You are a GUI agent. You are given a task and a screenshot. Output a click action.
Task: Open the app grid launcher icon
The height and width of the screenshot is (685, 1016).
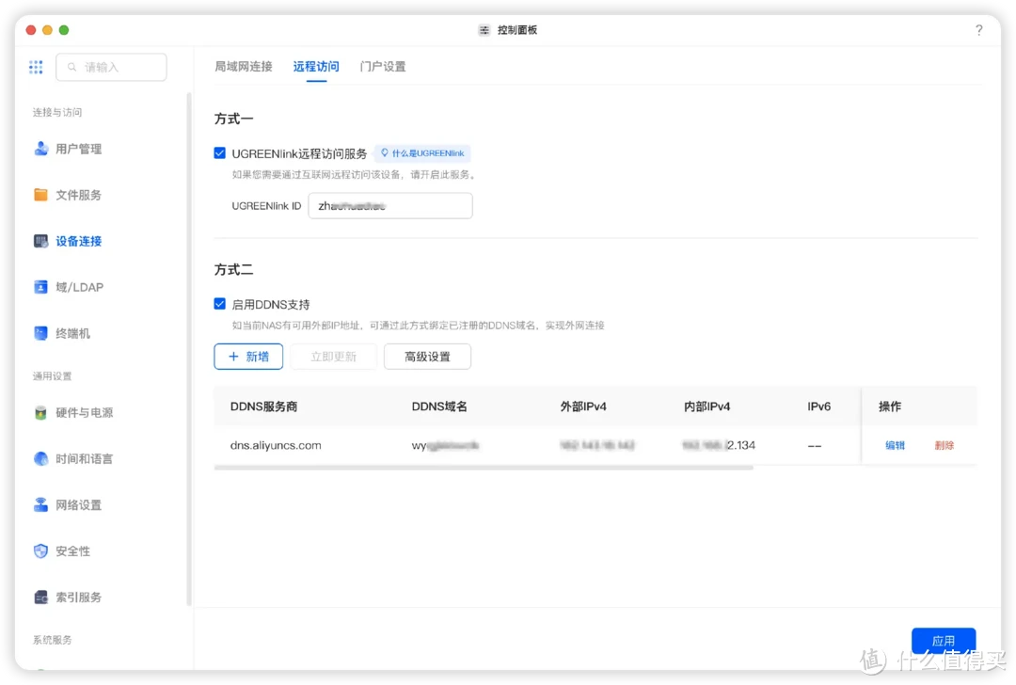point(36,67)
